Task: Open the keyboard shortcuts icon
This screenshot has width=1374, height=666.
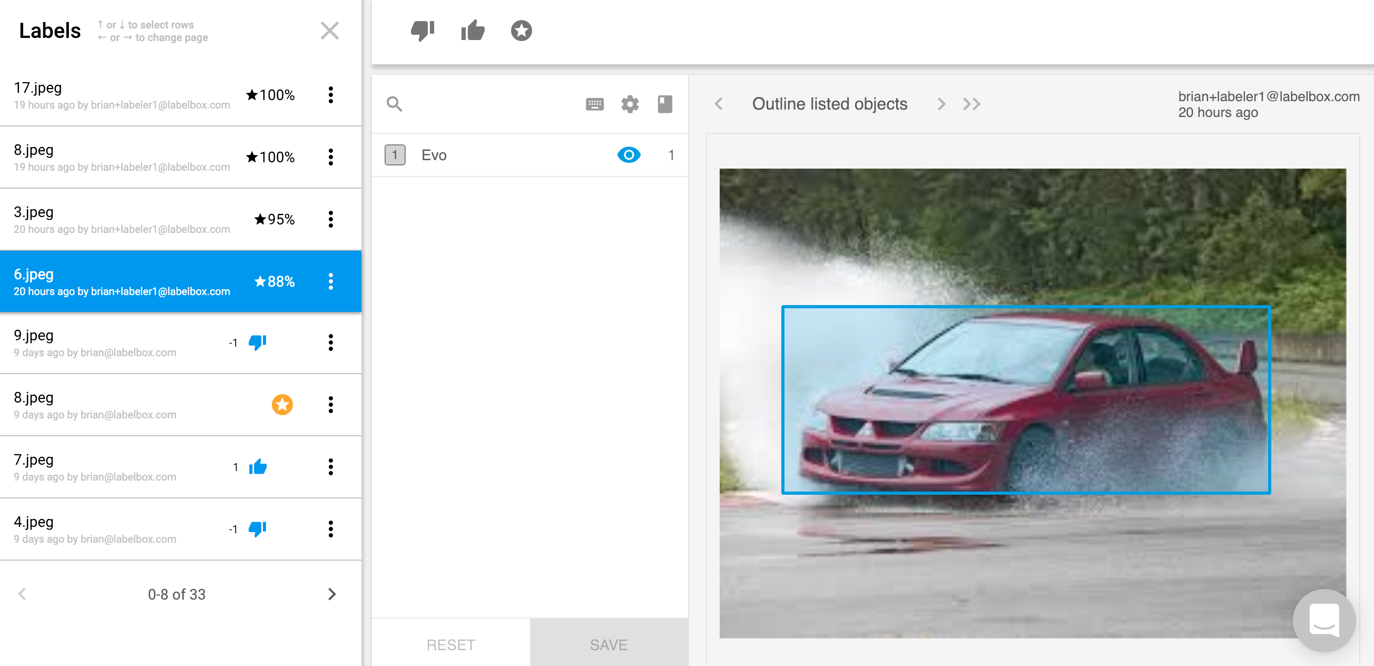Action: pos(594,104)
